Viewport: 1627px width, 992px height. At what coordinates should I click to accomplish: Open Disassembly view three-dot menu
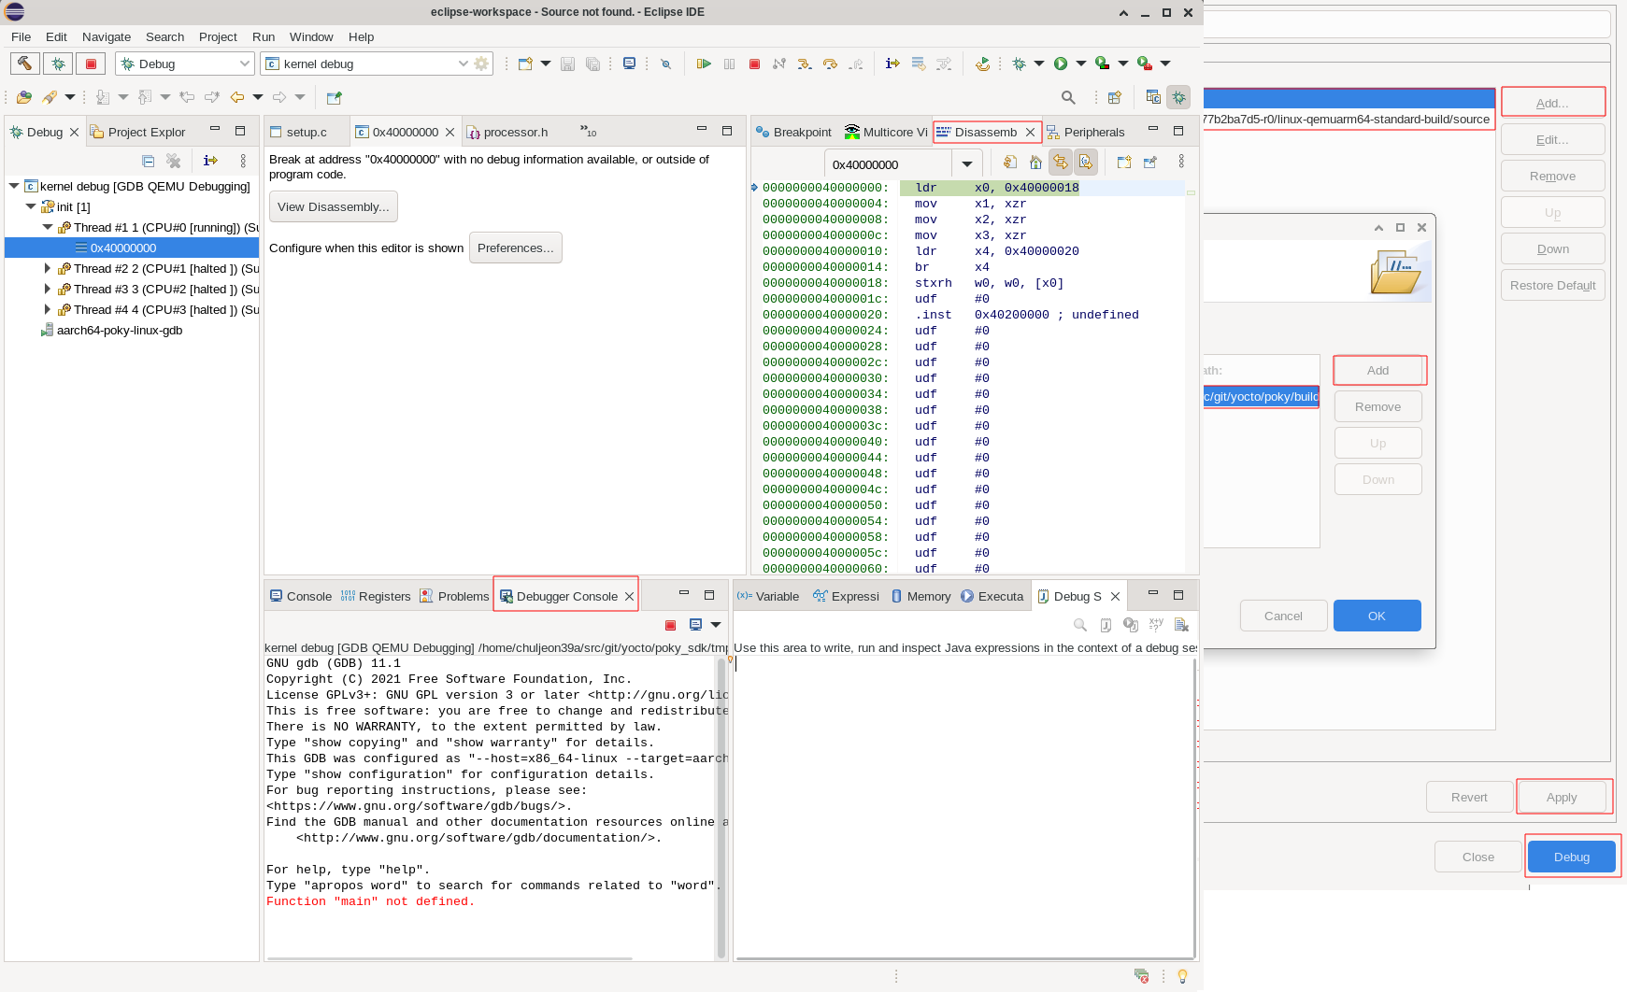[1181, 162]
